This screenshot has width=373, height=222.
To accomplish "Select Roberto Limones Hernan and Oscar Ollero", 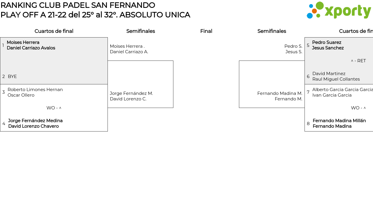I will coord(35,92).
